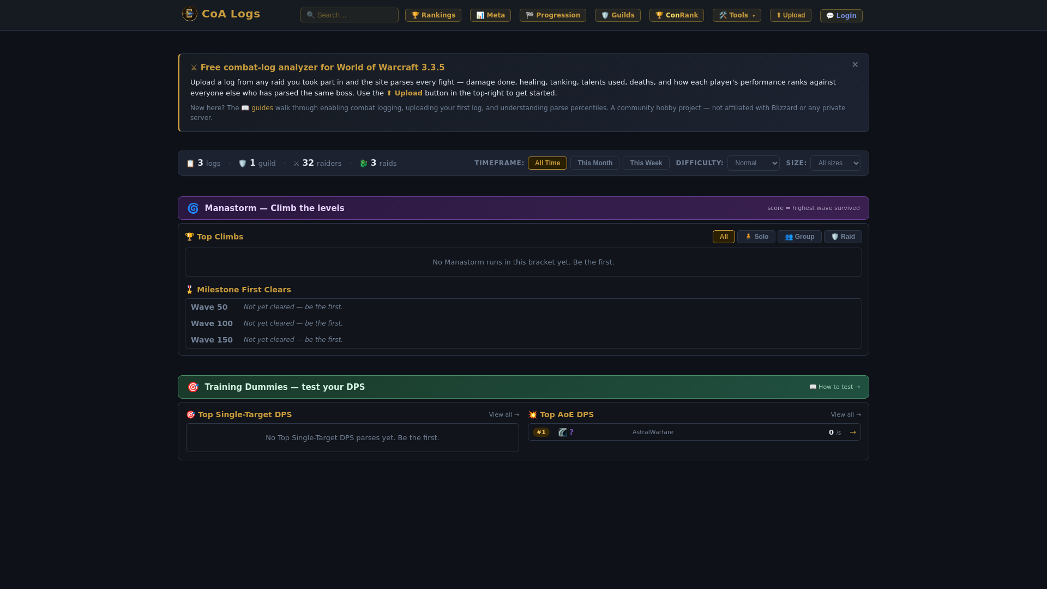Click the swords icon beside 32 raiders
1047x589 pixels.
(297, 164)
